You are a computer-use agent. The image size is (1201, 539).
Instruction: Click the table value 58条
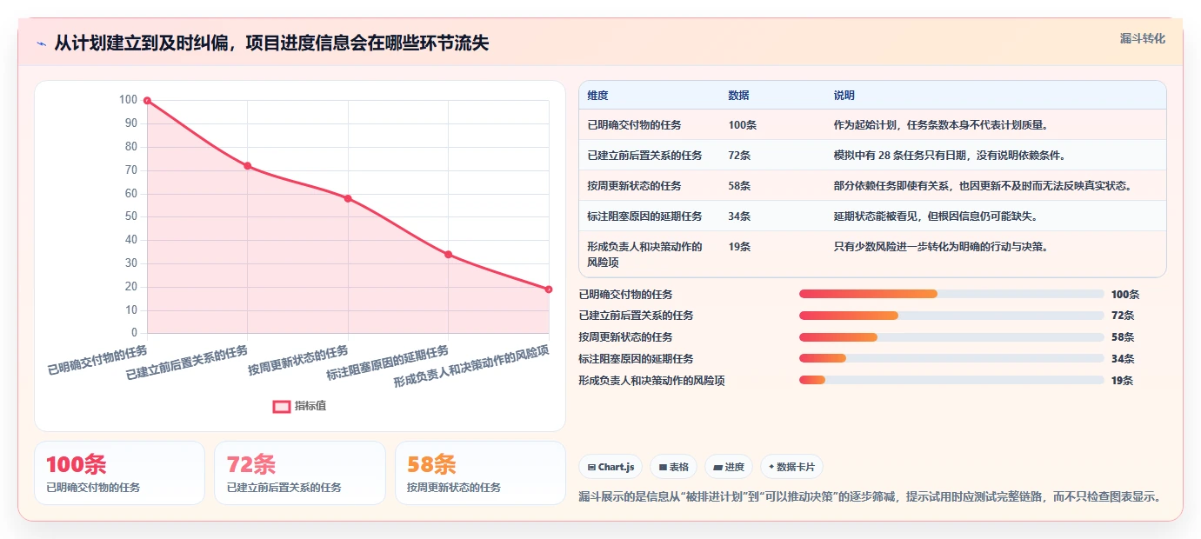pyautogui.click(x=739, y=186)
